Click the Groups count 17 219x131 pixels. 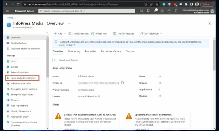(x=160, y=83)
